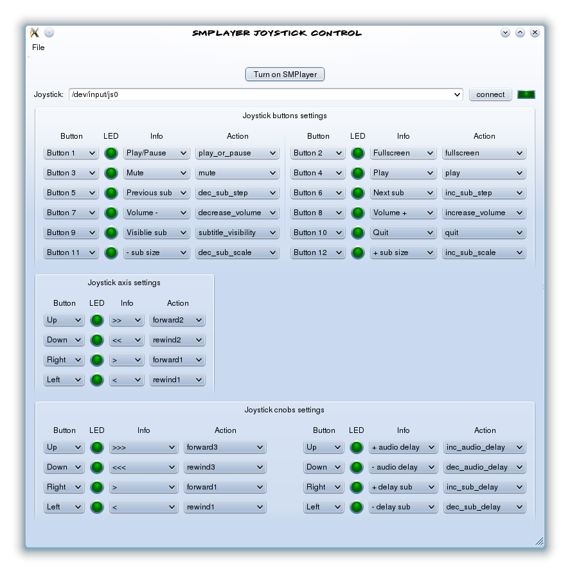Click LED beside '+ audio delay' info
This screenshot has width=570, height=573.
357,447
